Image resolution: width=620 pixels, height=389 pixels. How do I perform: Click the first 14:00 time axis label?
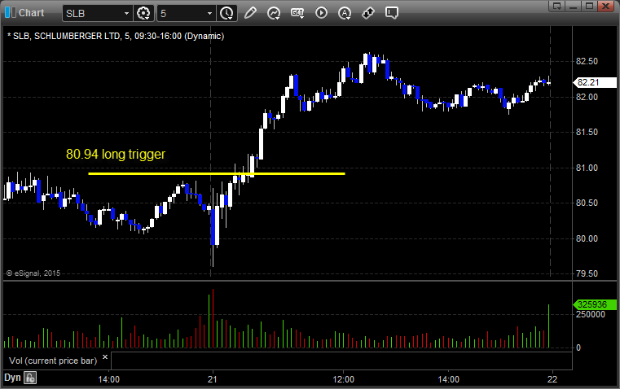(108, 379)
